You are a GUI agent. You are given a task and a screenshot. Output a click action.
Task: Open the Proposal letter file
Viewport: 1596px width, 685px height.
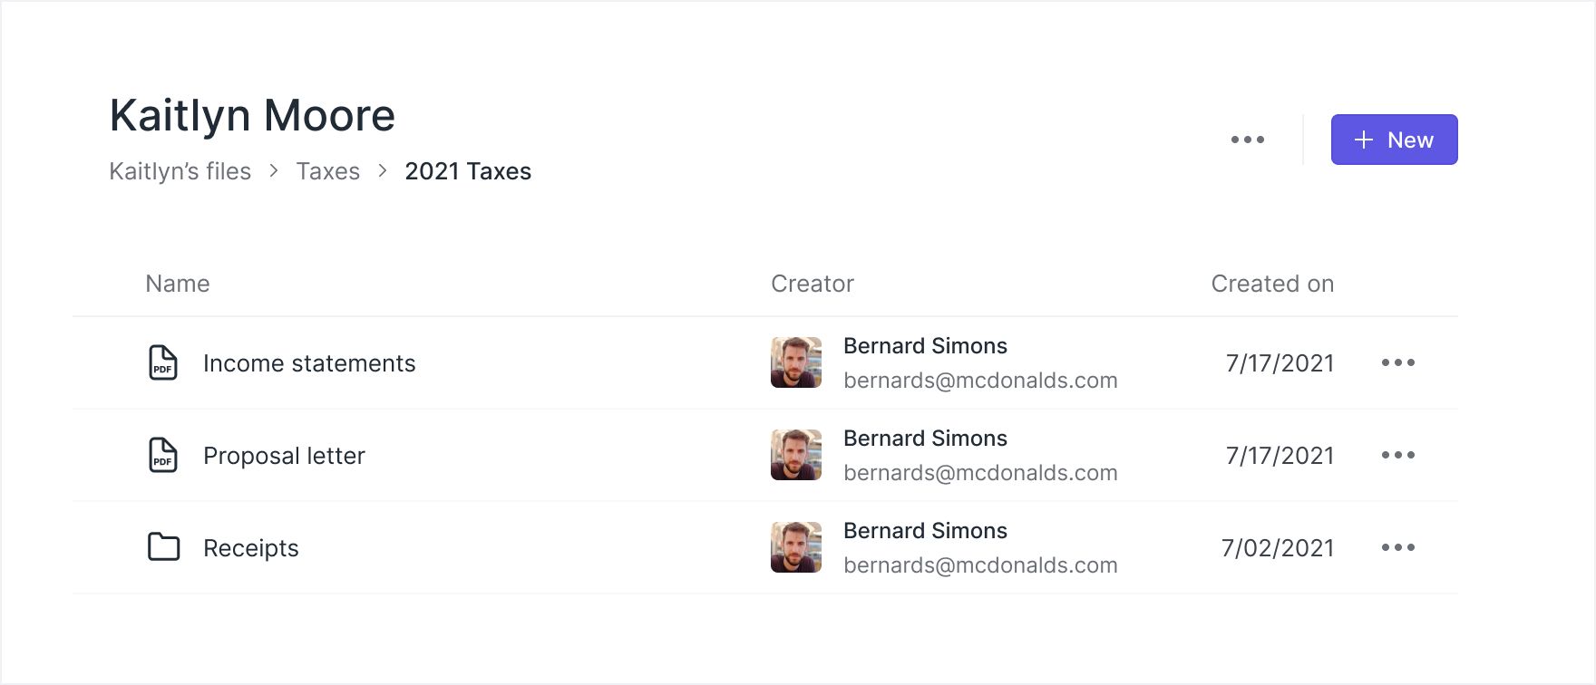click(x=284, y=456)
